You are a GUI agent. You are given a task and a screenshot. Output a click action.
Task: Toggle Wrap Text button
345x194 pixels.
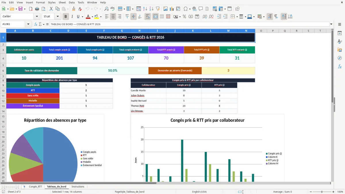point(147,17)
